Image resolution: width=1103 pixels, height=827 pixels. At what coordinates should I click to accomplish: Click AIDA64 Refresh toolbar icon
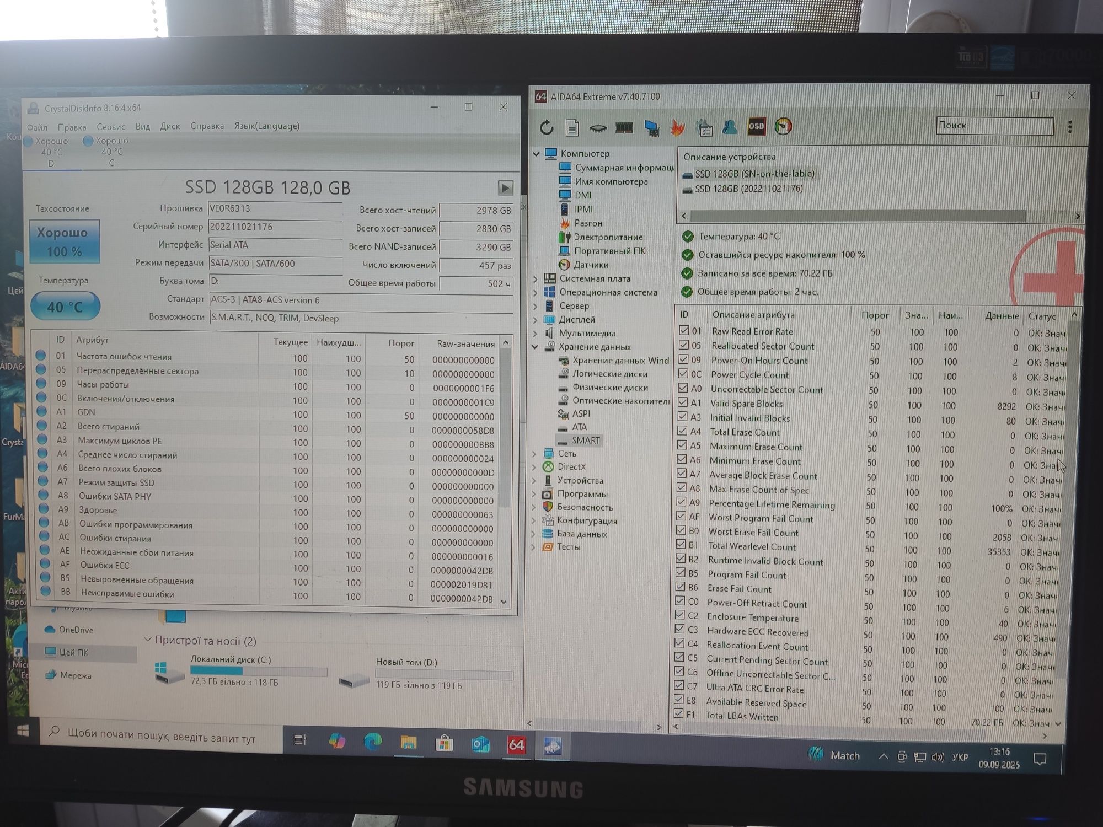[546, 128]
